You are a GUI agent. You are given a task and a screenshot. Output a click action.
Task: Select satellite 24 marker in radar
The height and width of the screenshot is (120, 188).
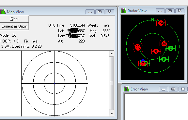coord(161,23)
